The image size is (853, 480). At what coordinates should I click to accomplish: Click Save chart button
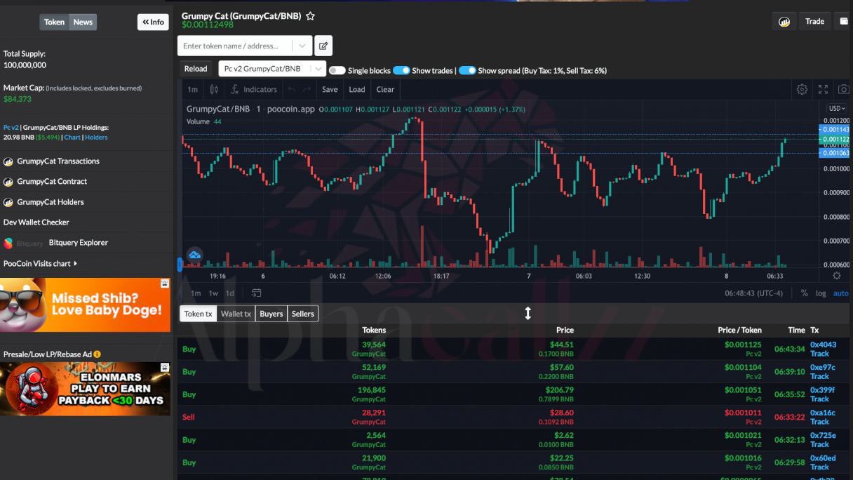coord(330,89)
